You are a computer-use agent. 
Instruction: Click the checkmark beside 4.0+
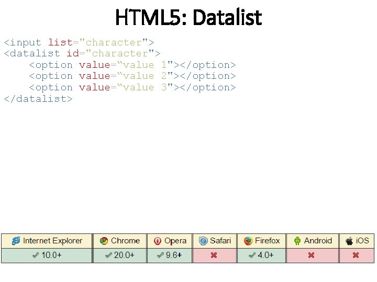(x=252, y=255)
